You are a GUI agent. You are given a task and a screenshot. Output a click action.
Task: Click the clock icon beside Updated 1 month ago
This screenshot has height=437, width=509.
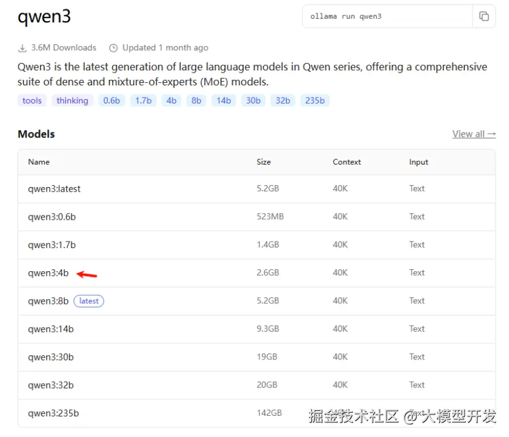coord(113,48)
